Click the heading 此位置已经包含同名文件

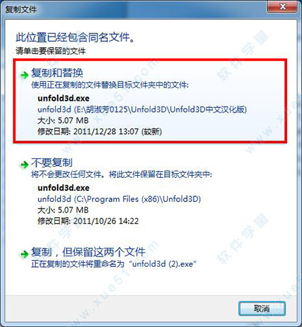(75, 37)
